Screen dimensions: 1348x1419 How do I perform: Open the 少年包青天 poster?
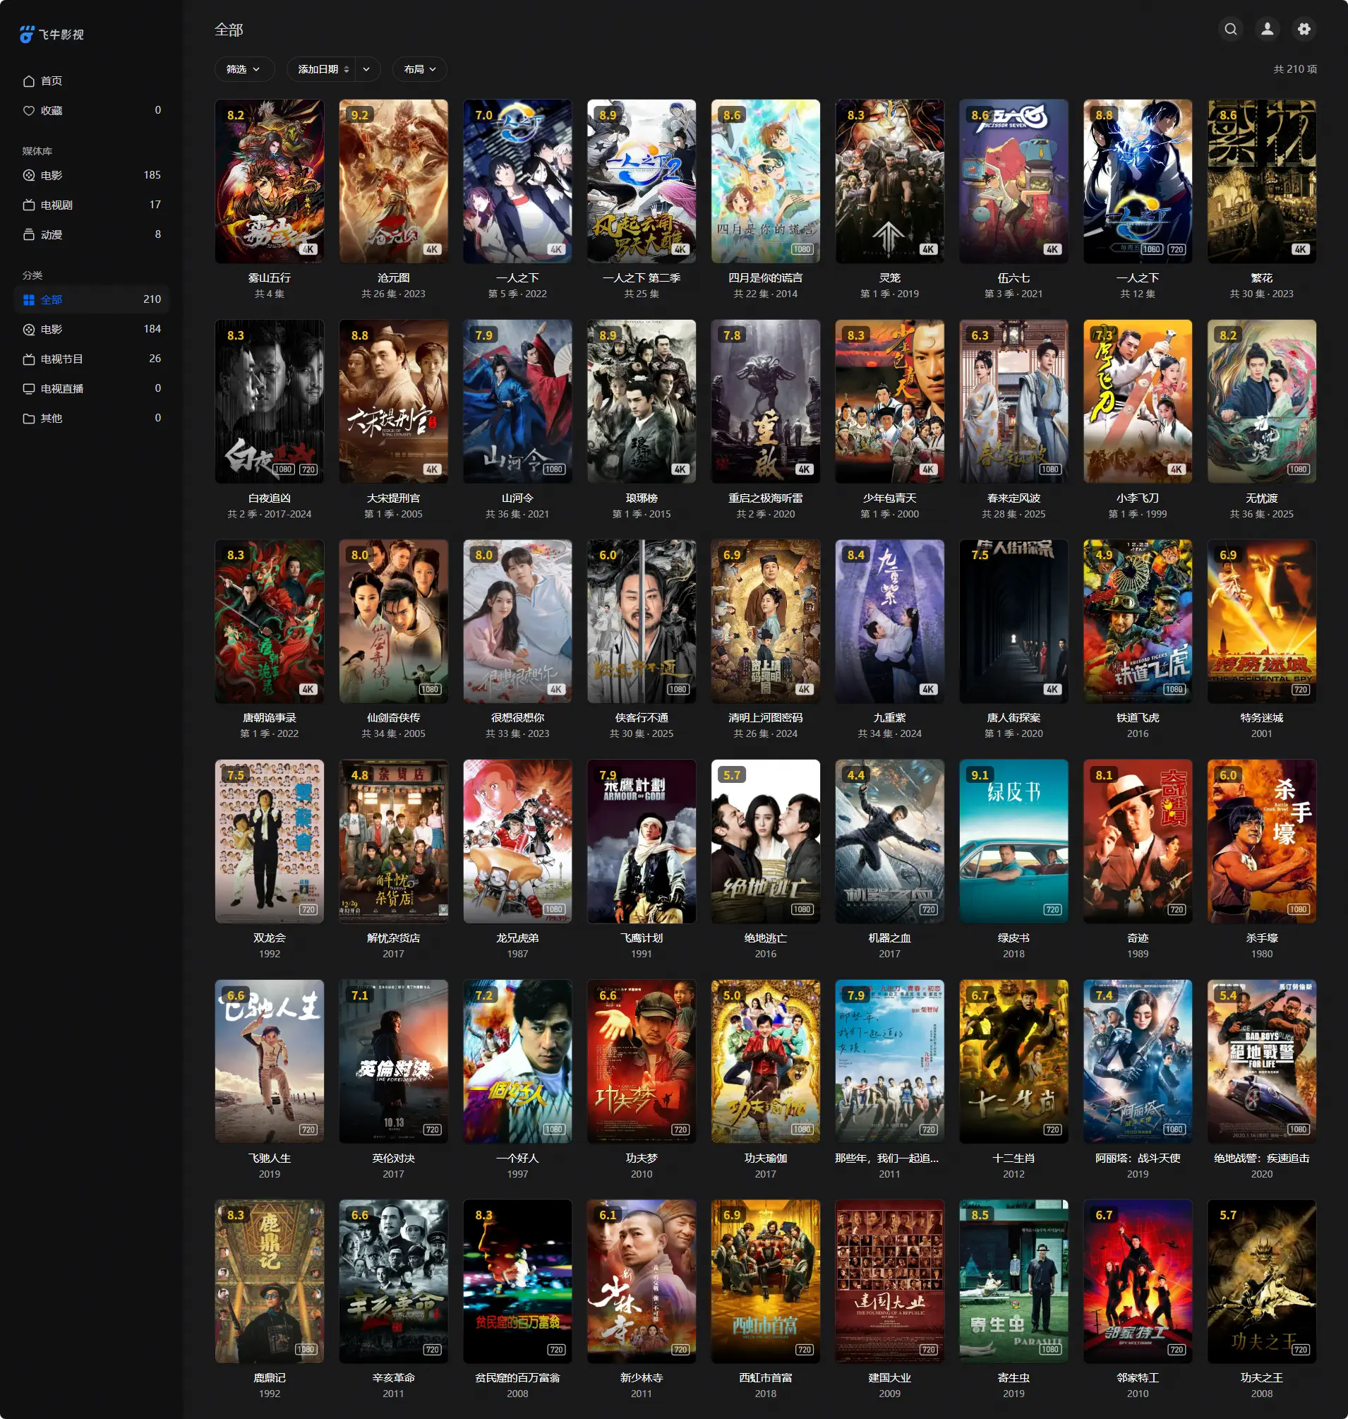[x=889, y=401]
